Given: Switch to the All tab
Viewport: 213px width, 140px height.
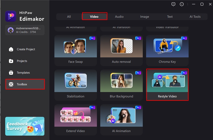Looking at the screenshot, I should (69, 16).
